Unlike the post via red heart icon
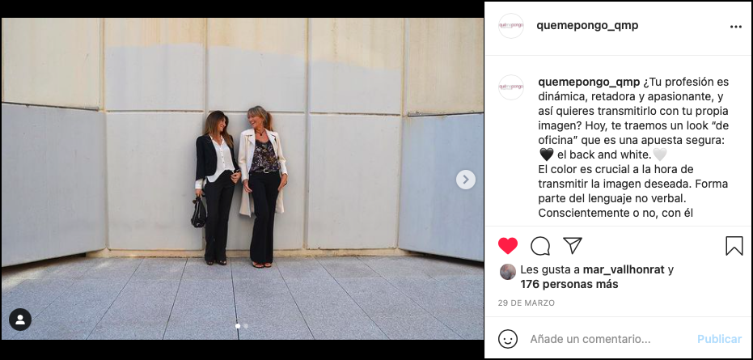The width and height of the screenshot is (753, 360). tap(508, 246)
